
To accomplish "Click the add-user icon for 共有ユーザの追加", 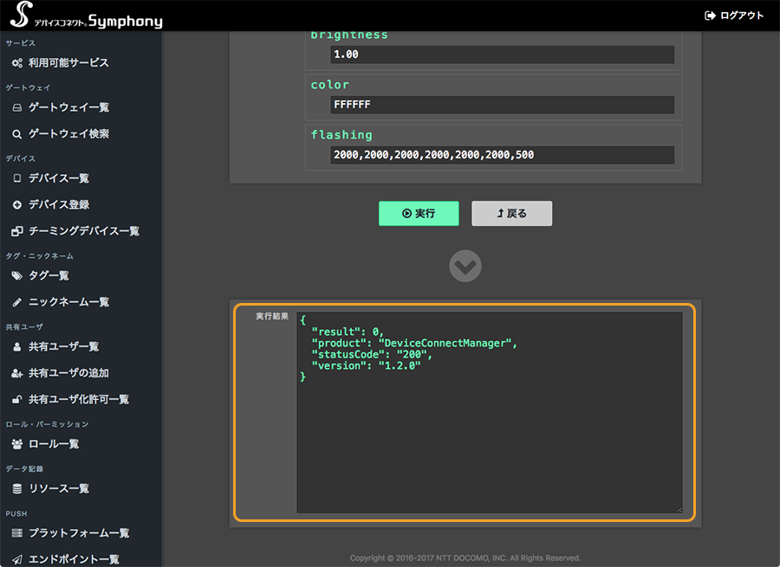I will coord(17,373).
